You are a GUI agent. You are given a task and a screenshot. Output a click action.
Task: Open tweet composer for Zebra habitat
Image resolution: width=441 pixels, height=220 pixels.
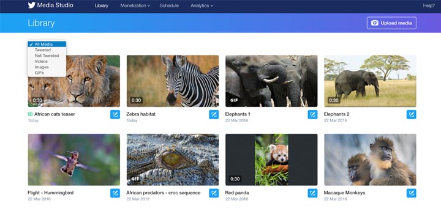(214, 114)
